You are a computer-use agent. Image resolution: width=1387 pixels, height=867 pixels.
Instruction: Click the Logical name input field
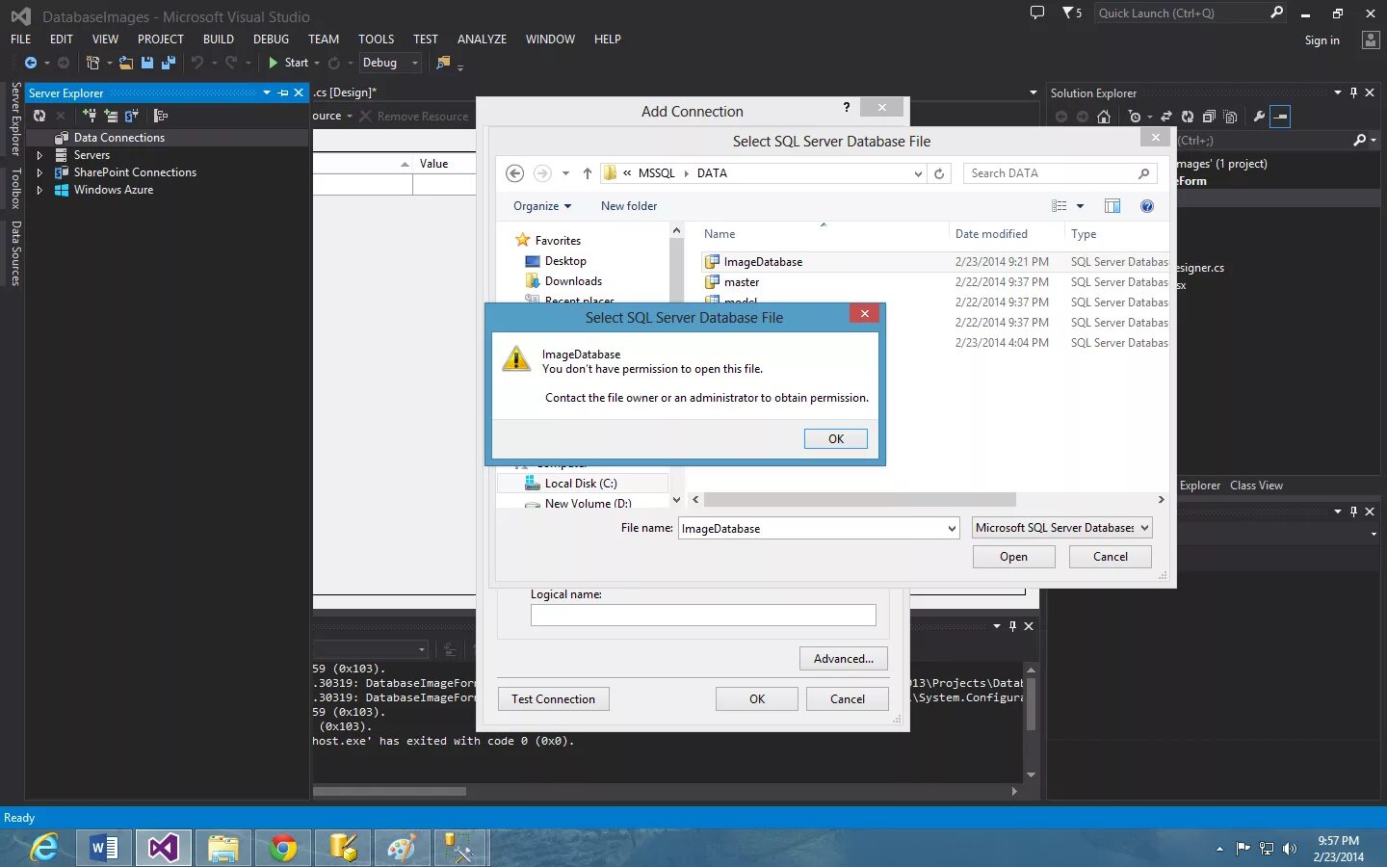(x=703, y=615)
